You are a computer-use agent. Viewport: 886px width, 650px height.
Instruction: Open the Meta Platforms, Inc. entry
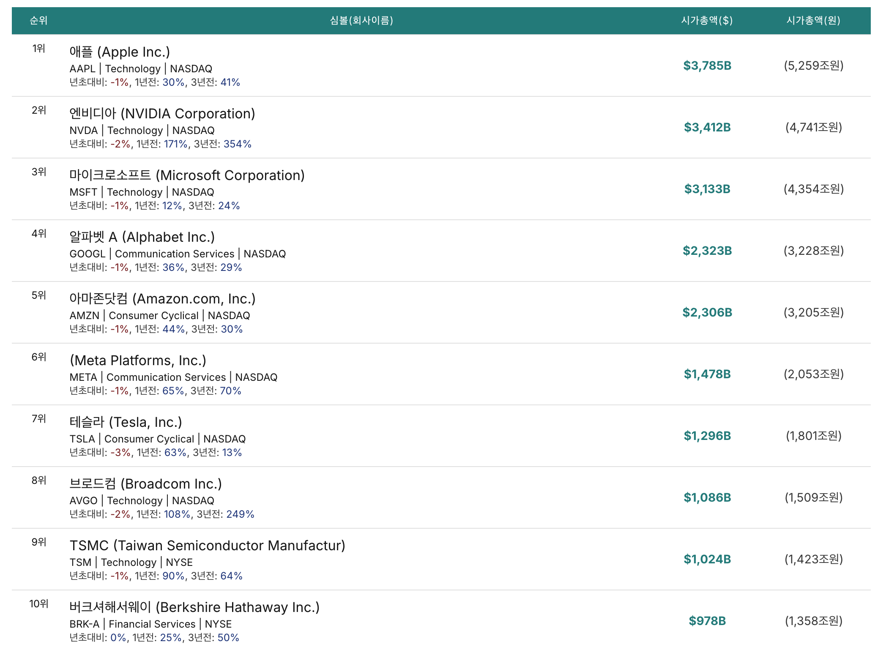click(138, 361)
